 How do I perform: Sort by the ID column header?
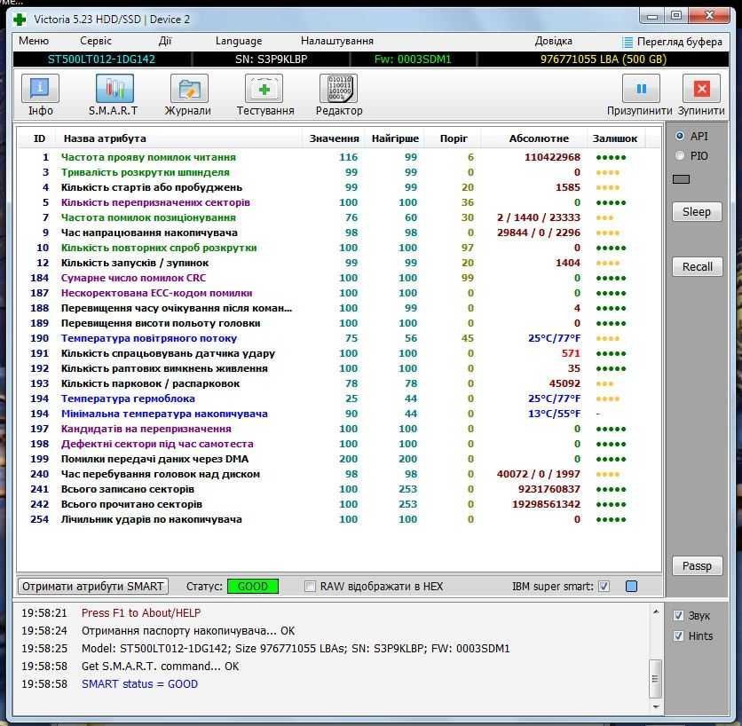point(40,138)
